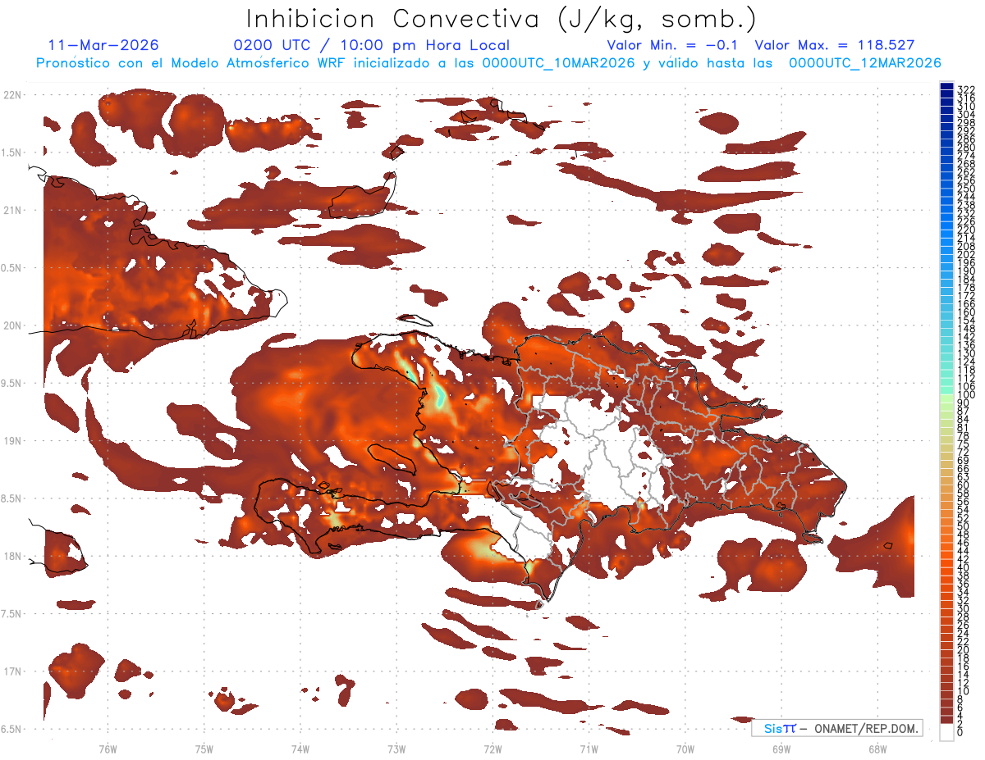Click the '9.5N' latitude label

coord(11,383)
